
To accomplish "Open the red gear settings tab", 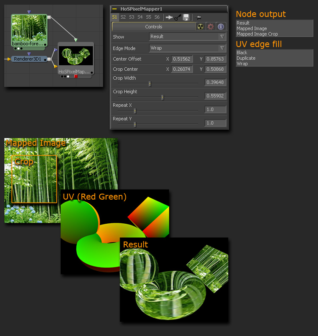I will [211, 27].
